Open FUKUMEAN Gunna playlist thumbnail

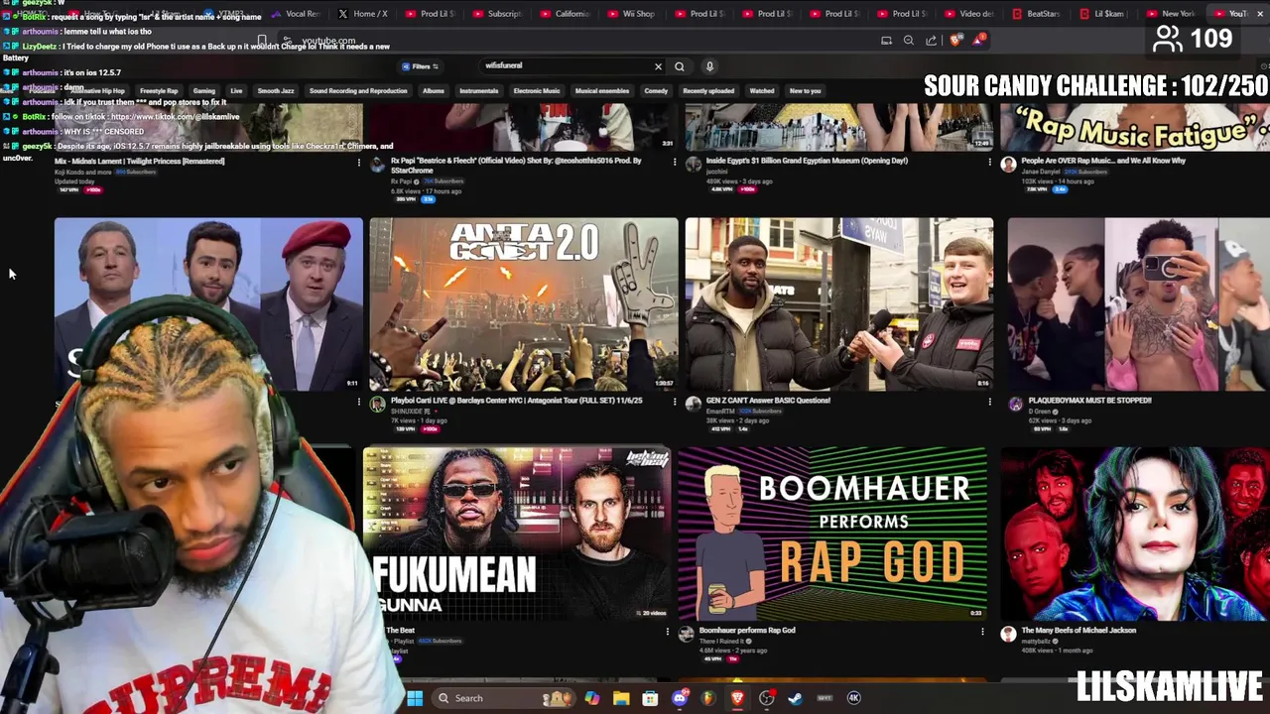coord(517,534)
